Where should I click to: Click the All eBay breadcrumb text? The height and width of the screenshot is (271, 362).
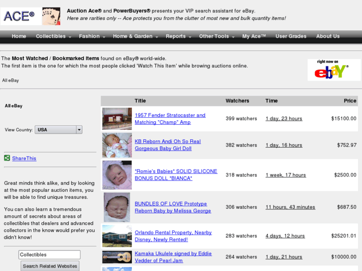(x=10, y=81)
